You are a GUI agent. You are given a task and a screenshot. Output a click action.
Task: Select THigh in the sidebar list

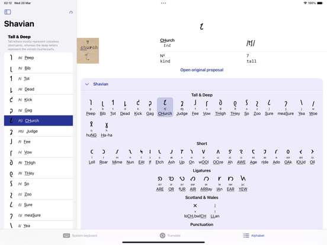pos(39,163)
